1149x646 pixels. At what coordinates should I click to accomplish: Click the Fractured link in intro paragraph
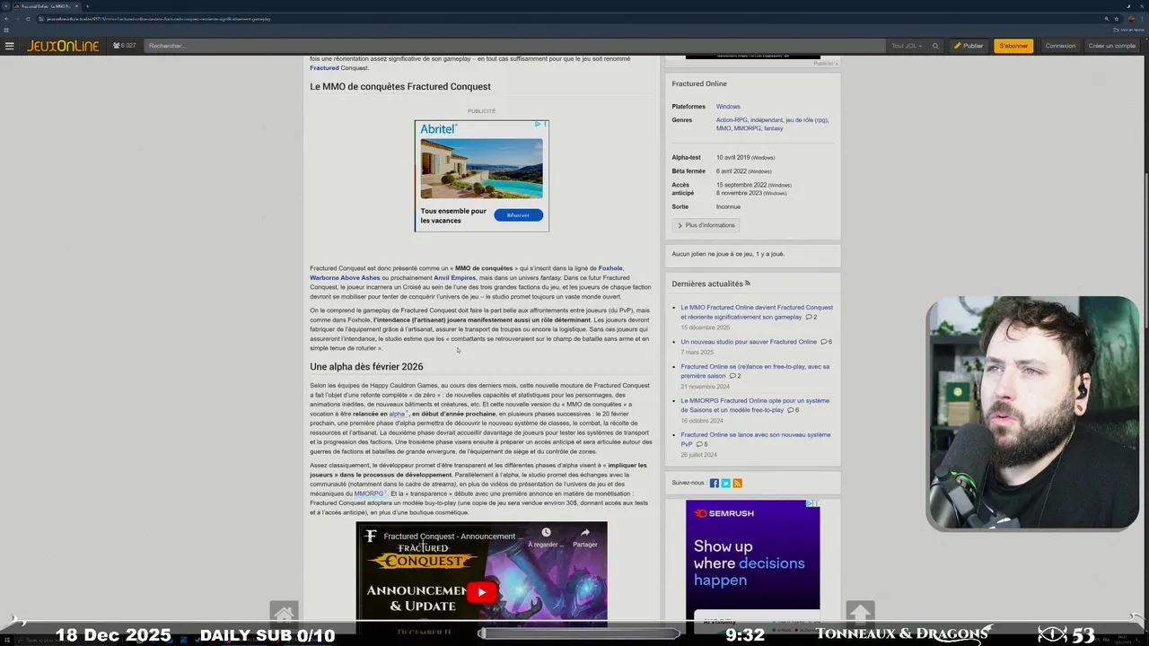pyautogui.click(x=324, y=68)
